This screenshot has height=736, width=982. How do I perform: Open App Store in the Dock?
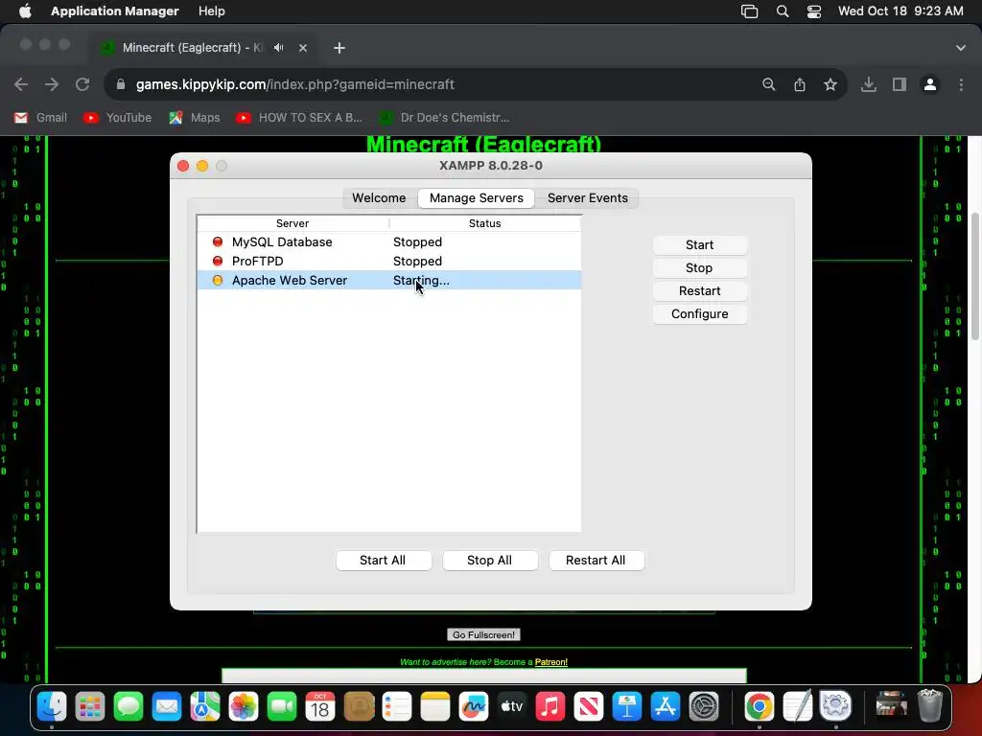[666, 706]
